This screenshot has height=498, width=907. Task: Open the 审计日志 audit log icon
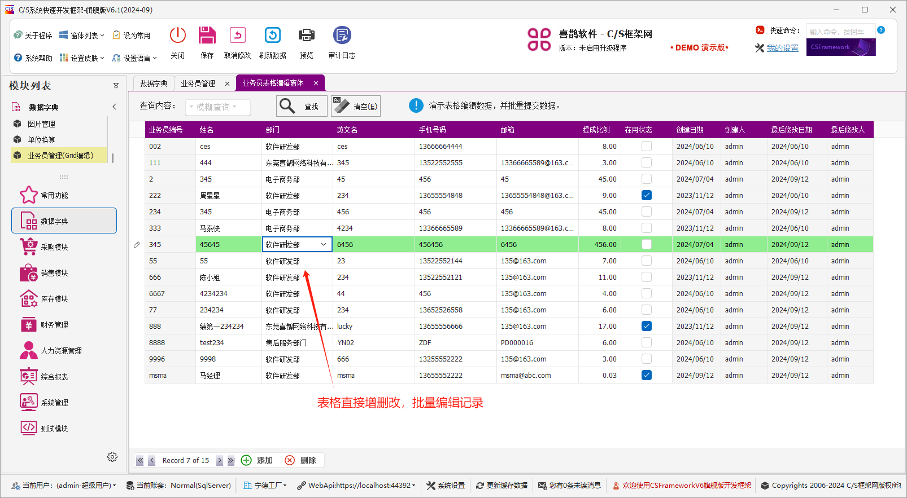coord(342,36)
